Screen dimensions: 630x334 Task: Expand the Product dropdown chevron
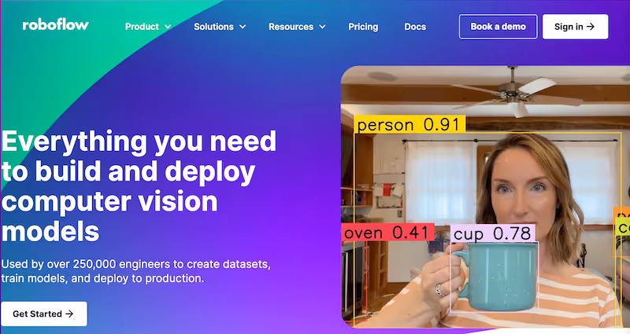click(x=168, y=27)
